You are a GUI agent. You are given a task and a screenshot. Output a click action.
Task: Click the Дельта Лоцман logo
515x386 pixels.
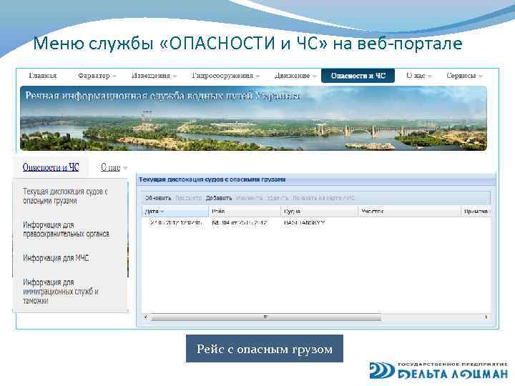pos(438,371)
